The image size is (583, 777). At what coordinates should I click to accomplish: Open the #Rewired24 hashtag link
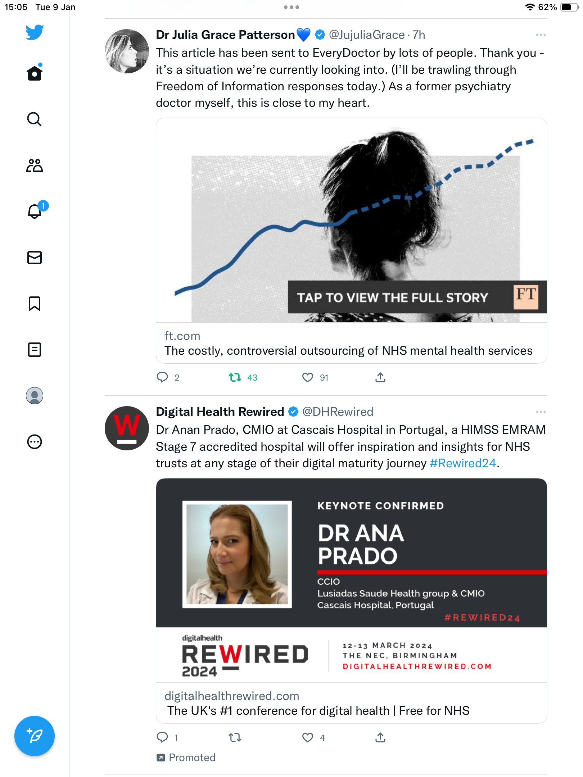point(463,463)
